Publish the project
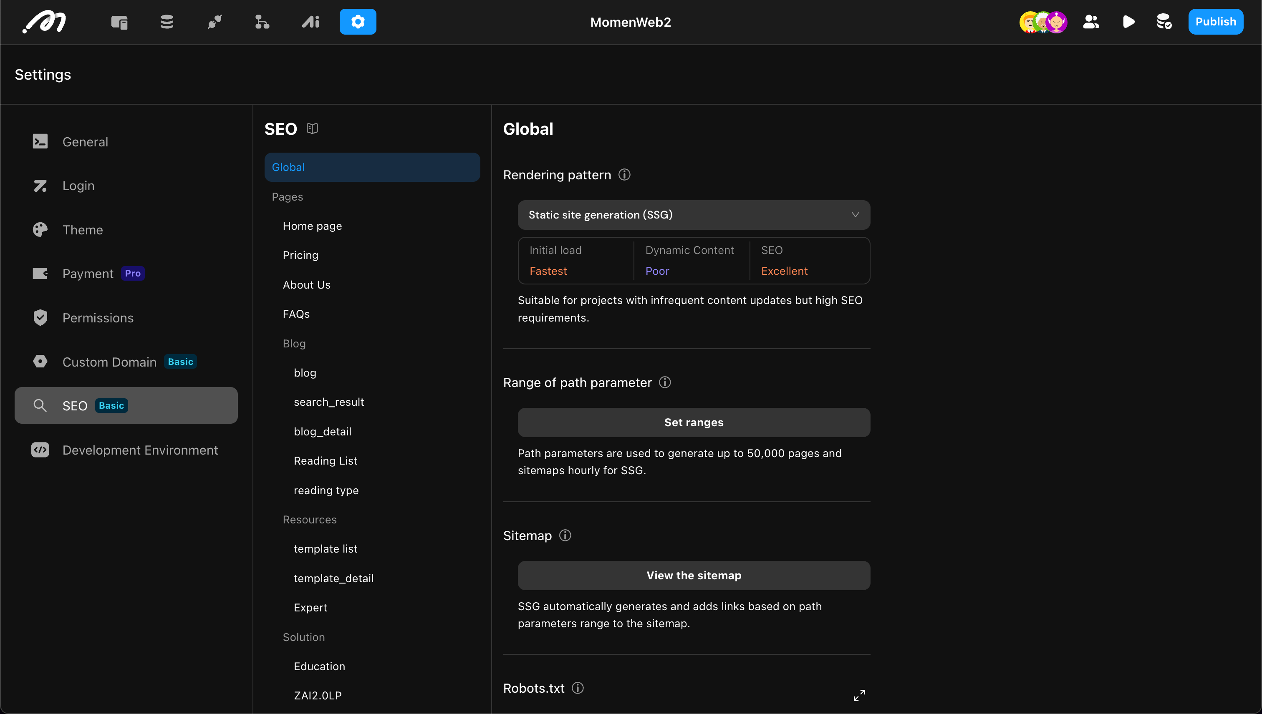Image resolution: width=1262 pixels, height=714 pixels. click(x=1215, y=22)
